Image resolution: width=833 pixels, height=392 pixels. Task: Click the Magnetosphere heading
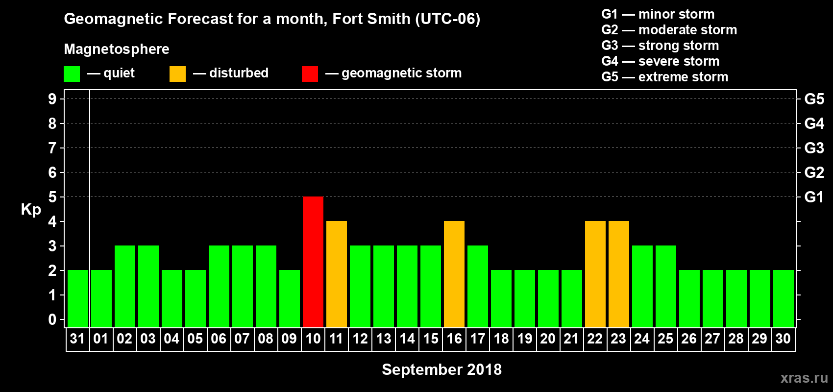[x=117, y=49]
